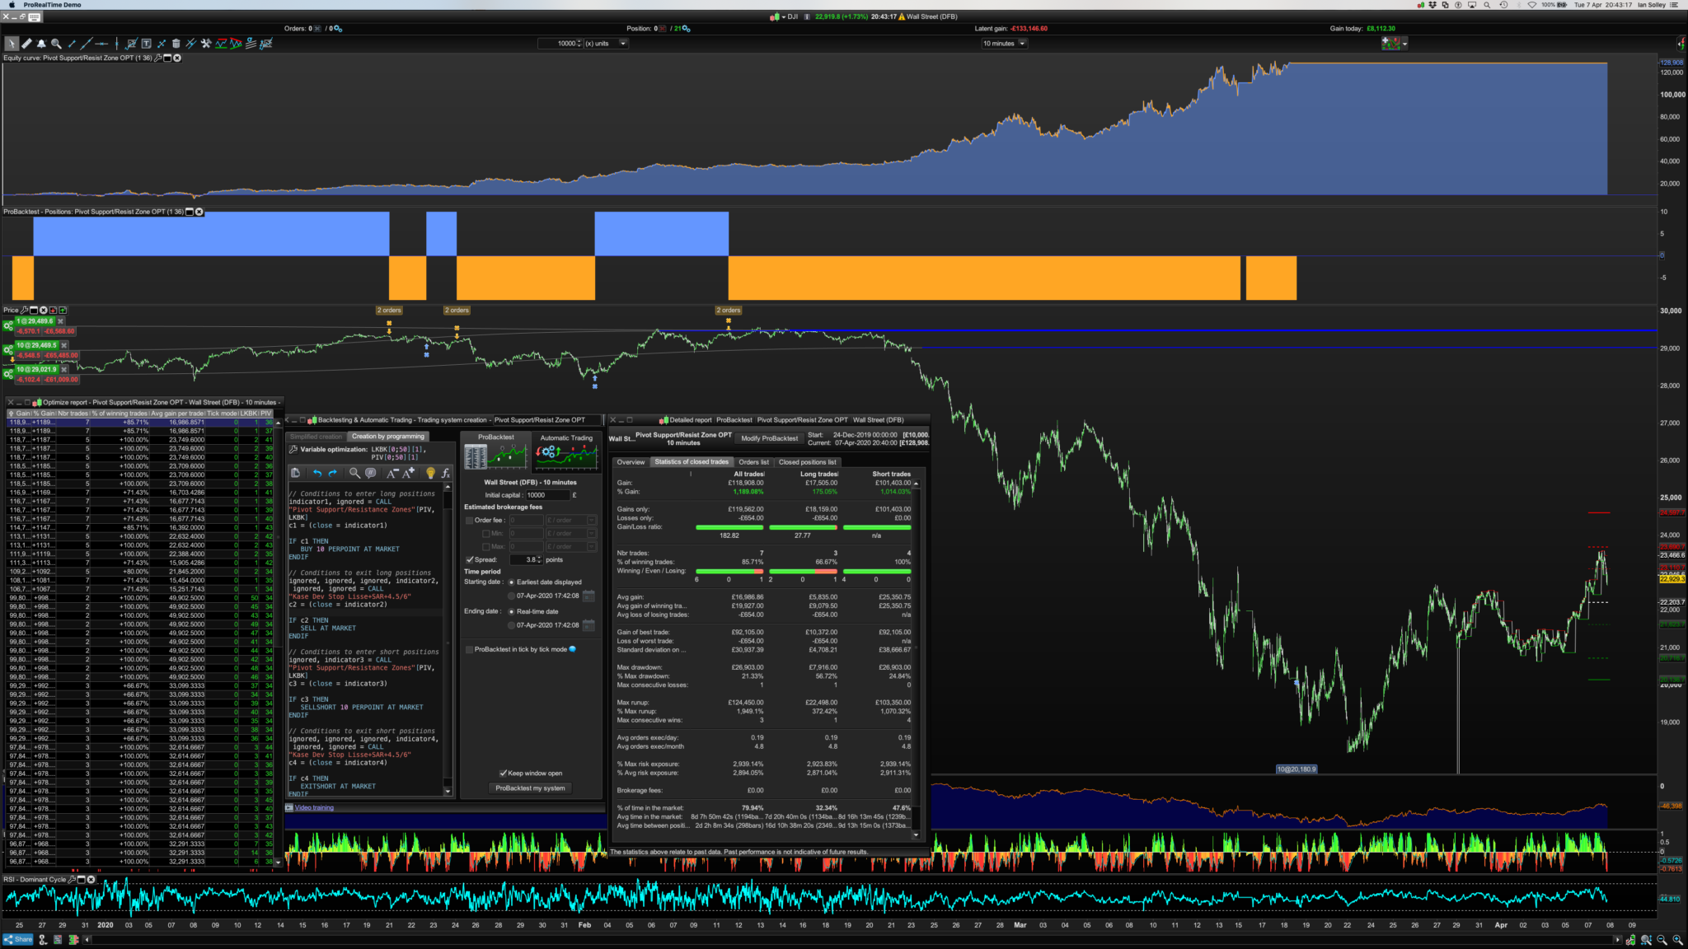The image size is (1688, 949).
Task: Open the lightbulb help in code editor
Action: coord(430,473)
